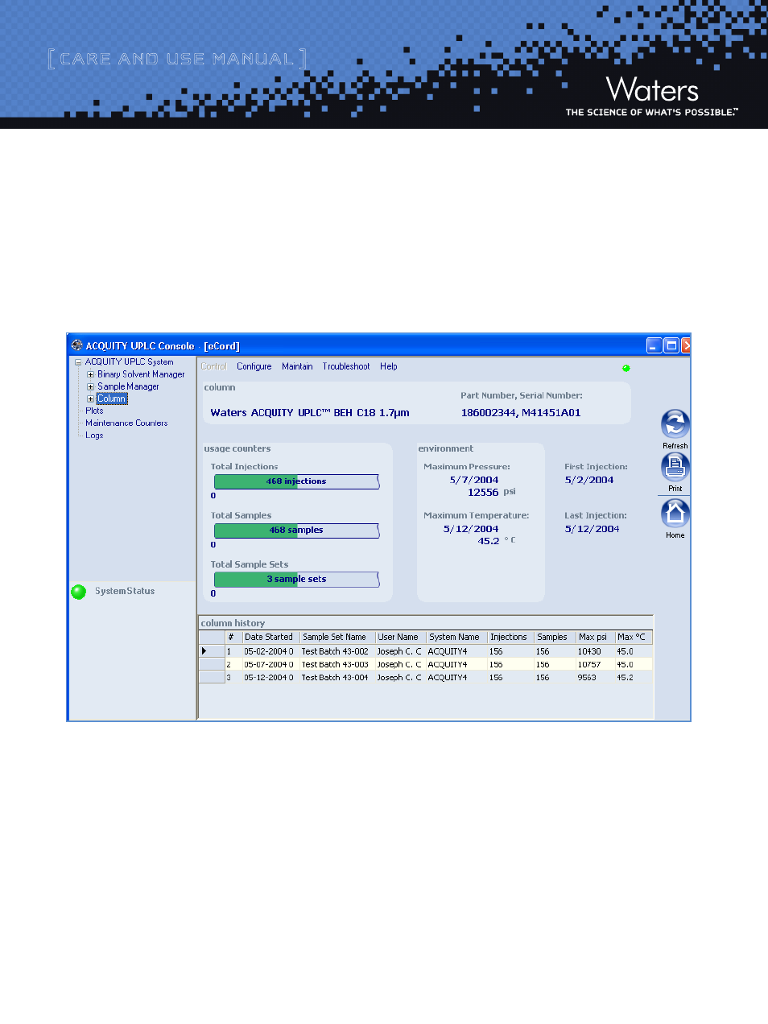The height and width of the screenshot is (1024, 768).
Task: Select ACQUITY UPLC System in tree
Action: click(x=129, y=362)
